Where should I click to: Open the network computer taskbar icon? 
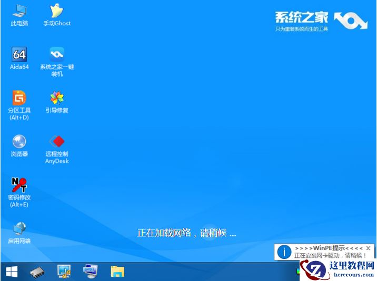64,272
